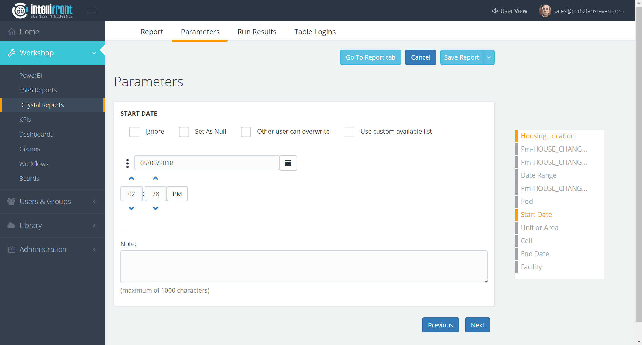Toggle the hamburger sidebar menu
The width and height of the screenshot is (642, 345).
tap(92, 10)
